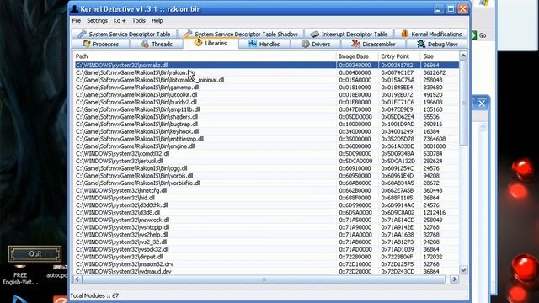Sort by the Path column header
539x303 pixels.
(205, 56)
